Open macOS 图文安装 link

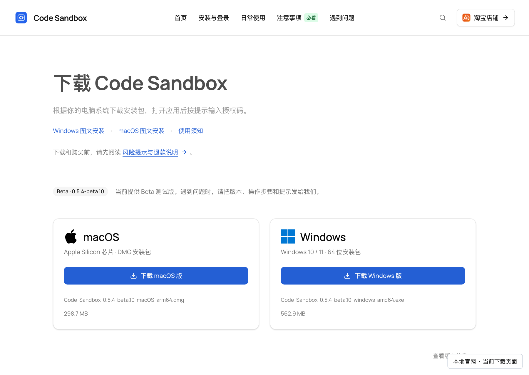(x=141, y=131)
